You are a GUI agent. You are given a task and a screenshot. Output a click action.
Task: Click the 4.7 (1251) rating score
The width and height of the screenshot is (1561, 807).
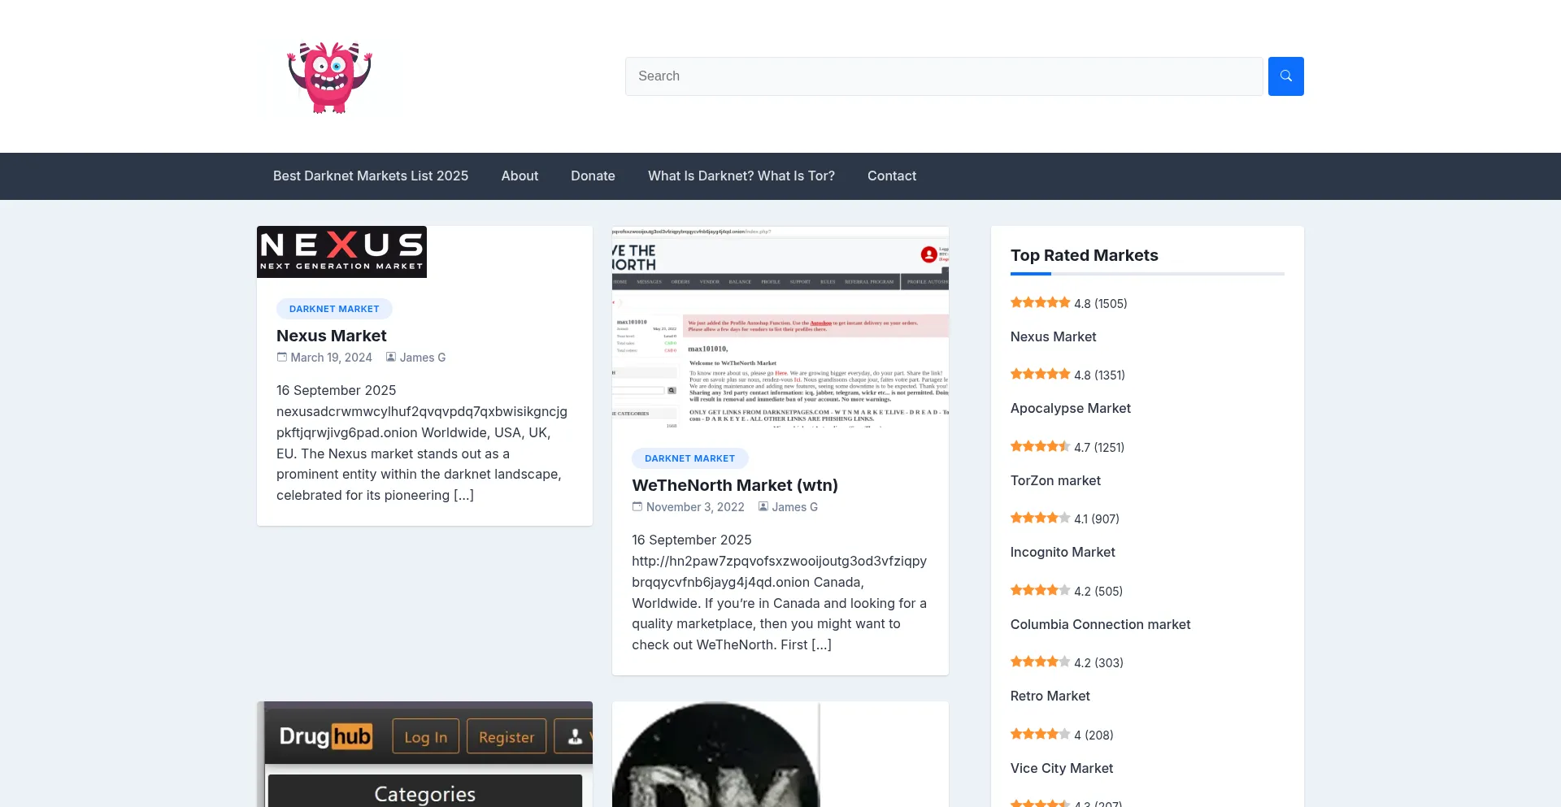coord(1099,448)
